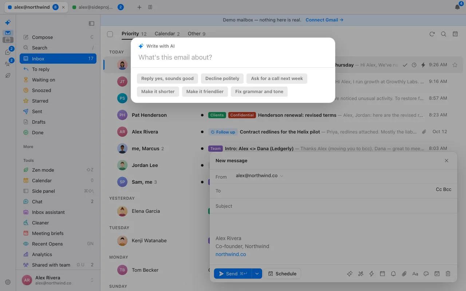Open the northwind.co signature link

[x=231, y=254]
